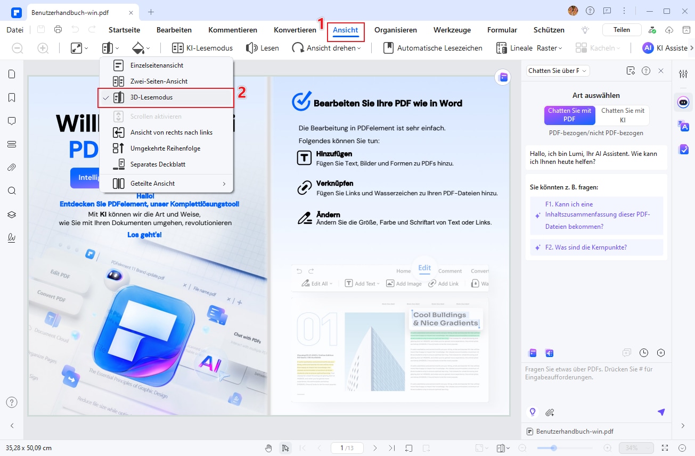Open the Chatten Sie über PDF dropdown
This screenshot has height=456, width=695.
point(558,71)
